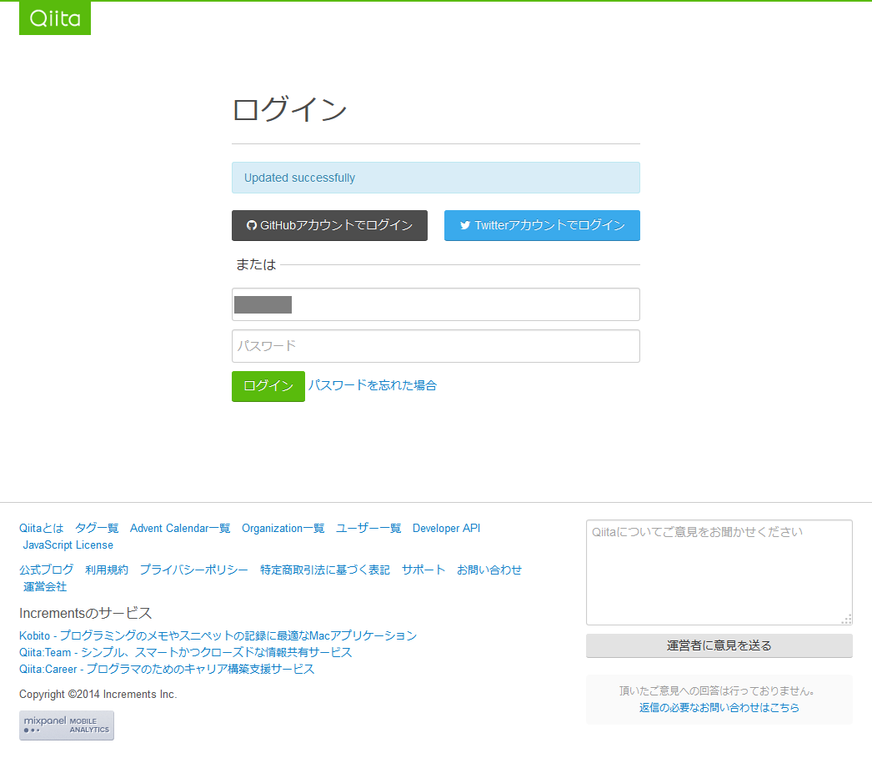
Task: Click the Incrementsのサービス heading
Action: (x=85, y=614)
